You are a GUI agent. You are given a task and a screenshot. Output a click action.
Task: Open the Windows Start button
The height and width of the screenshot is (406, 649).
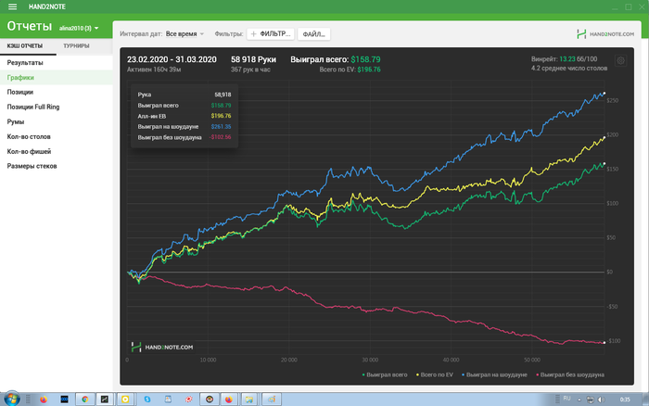[x=11, y=399]
